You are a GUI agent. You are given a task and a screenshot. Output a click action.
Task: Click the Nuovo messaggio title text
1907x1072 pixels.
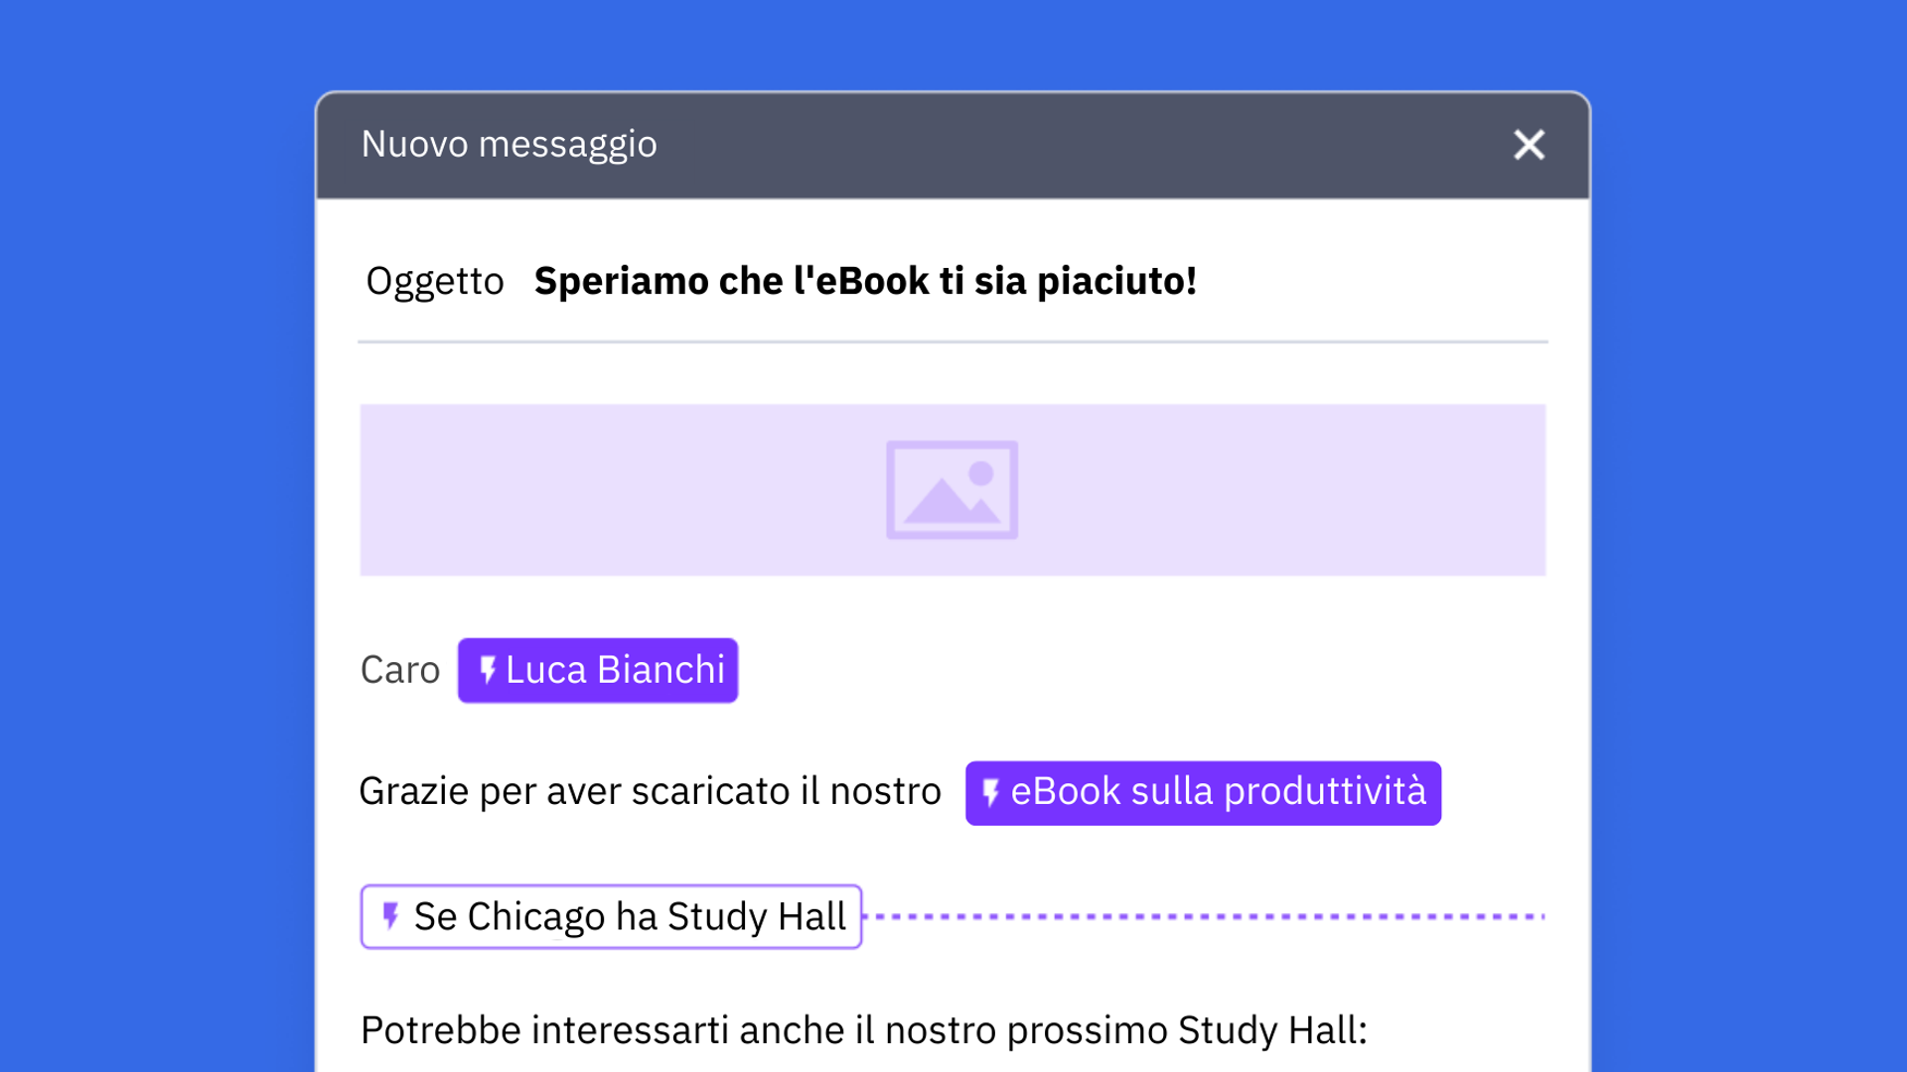[x=509, y=145]
